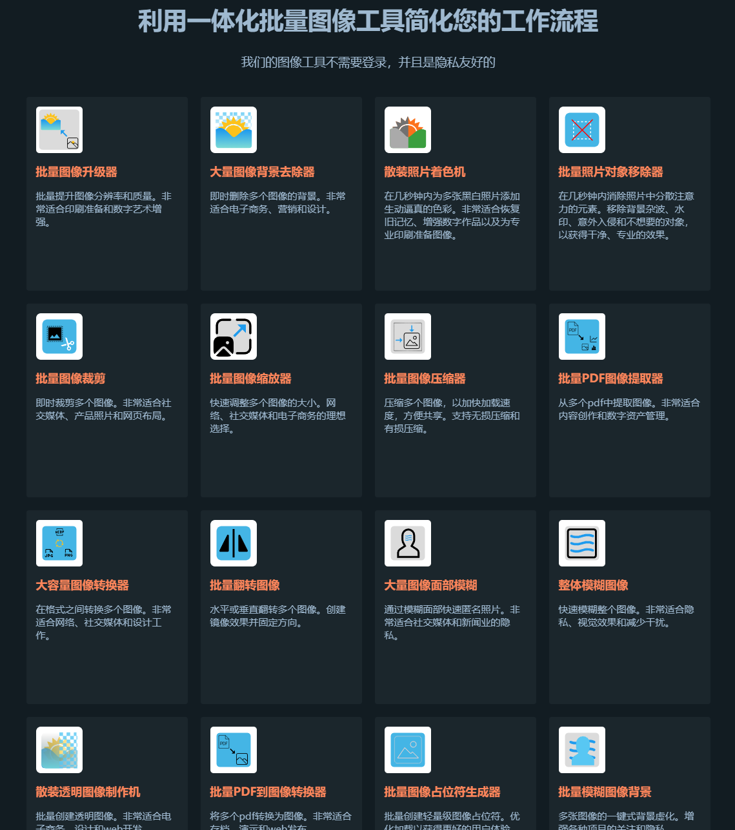735x830 pixels.
Task: Open the 批量模糊图像背景 title link
Action: coord(605,792)
